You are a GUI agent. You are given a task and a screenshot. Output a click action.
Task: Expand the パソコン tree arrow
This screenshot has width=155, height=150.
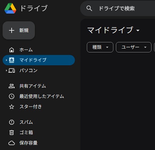tap(6, 71)
